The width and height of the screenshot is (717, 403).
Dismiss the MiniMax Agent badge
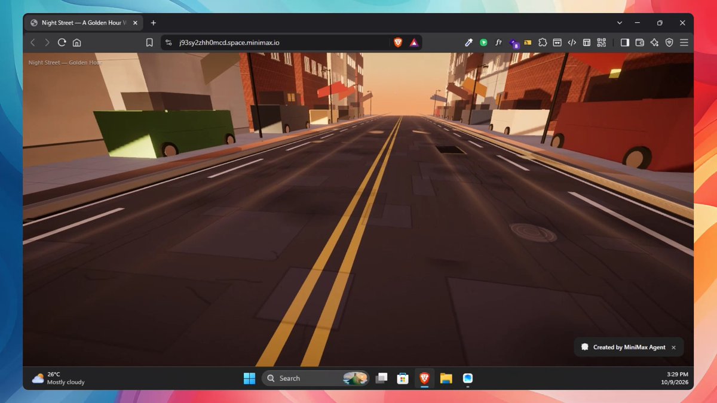click(673, 347)
